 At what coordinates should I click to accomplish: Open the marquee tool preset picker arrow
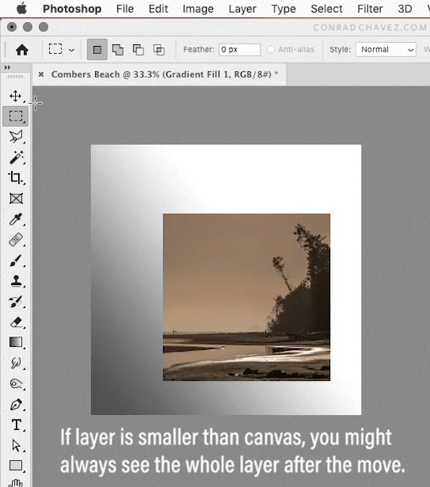click(71, 50)
